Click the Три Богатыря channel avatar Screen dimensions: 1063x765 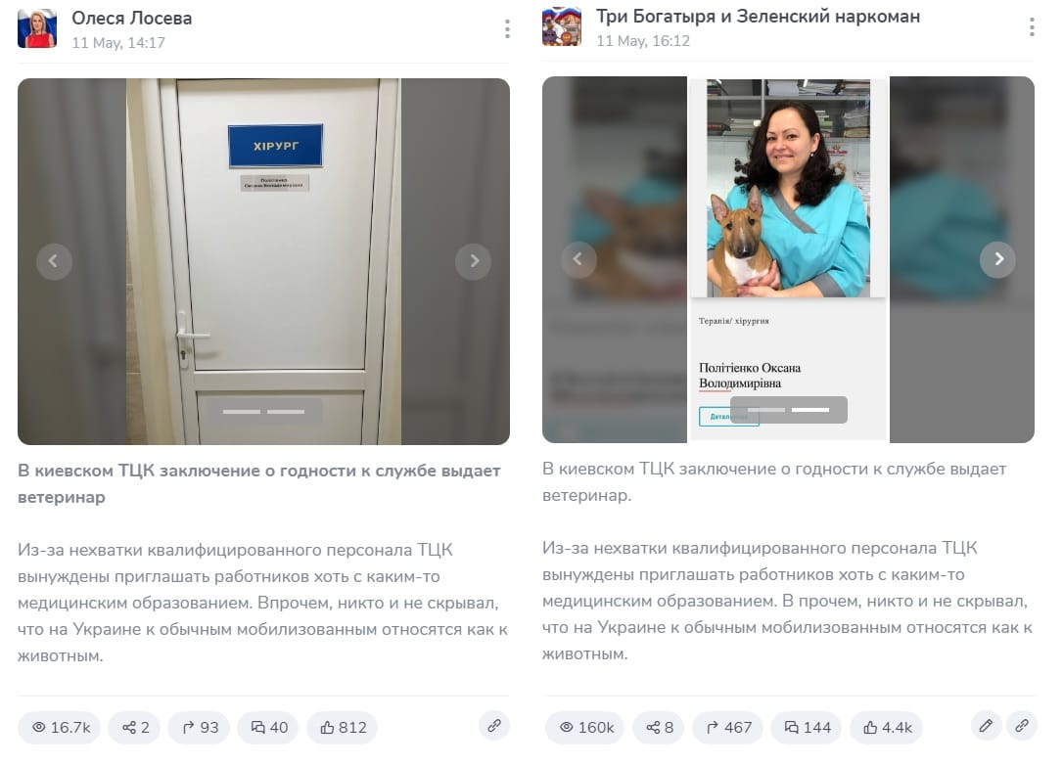click(x=561, y=26)
